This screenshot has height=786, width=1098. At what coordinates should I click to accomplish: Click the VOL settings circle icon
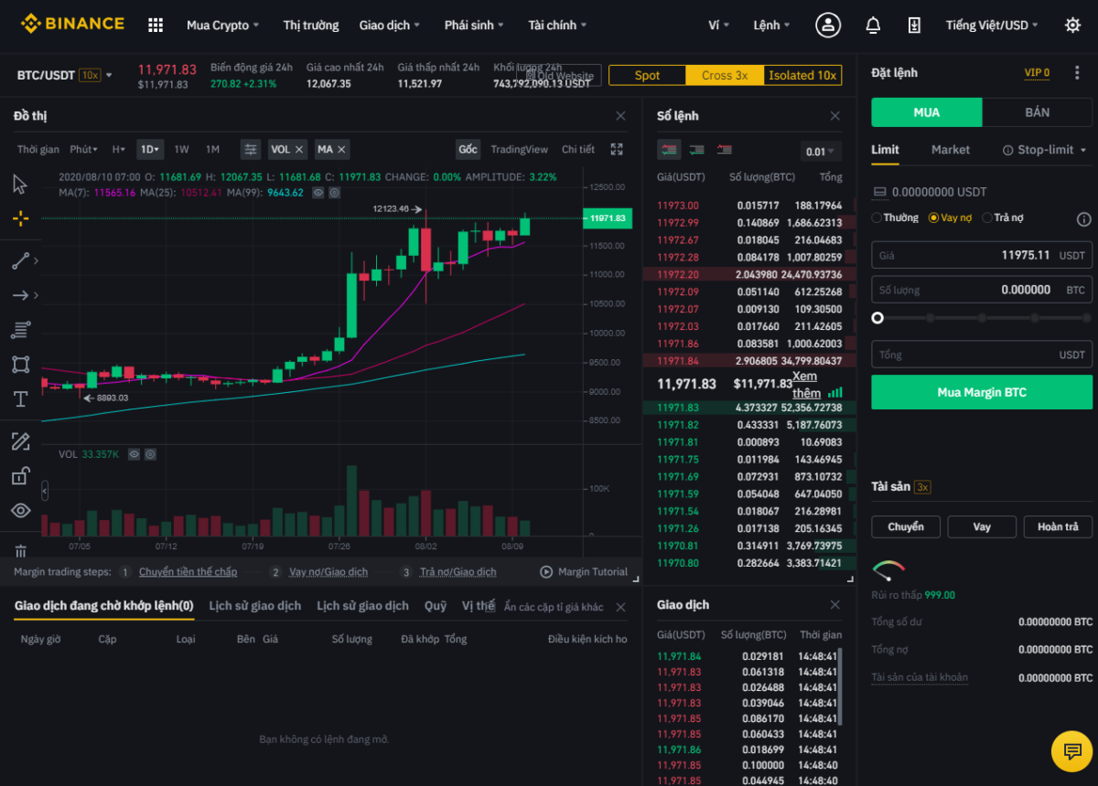150,454
